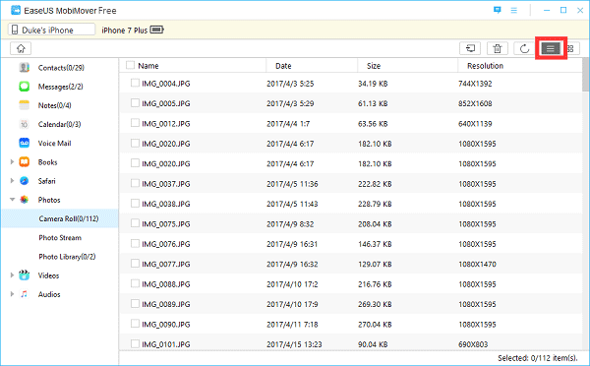
Task: Click the Voice Mail icon
Action: (x=24, y=143)
